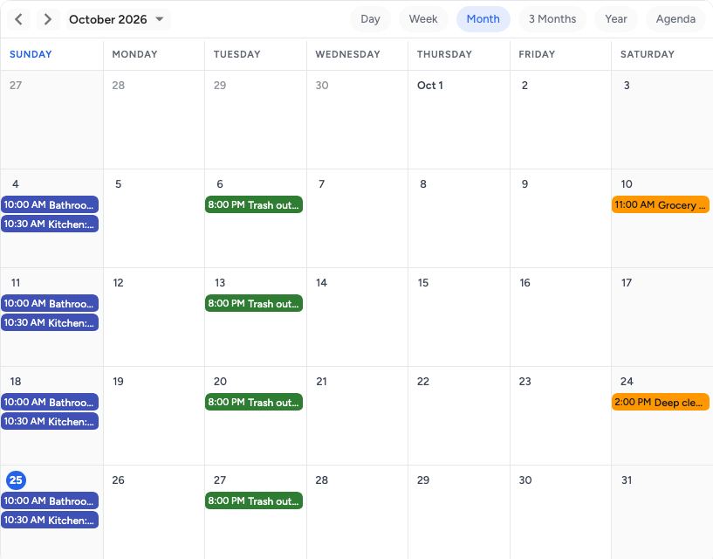713x559 pixels.
Task: Open 10:30 AM Kitchen event on October 4
Action: click(x=50, y=224)
